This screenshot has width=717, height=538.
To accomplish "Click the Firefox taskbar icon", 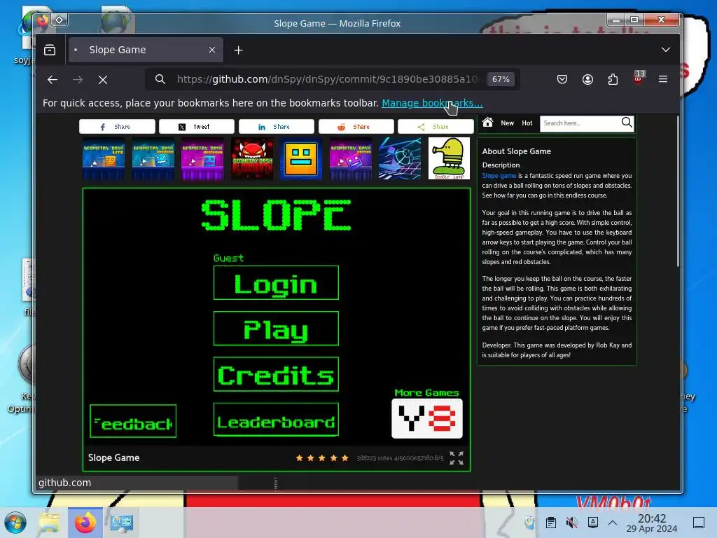I will (85, 523).
